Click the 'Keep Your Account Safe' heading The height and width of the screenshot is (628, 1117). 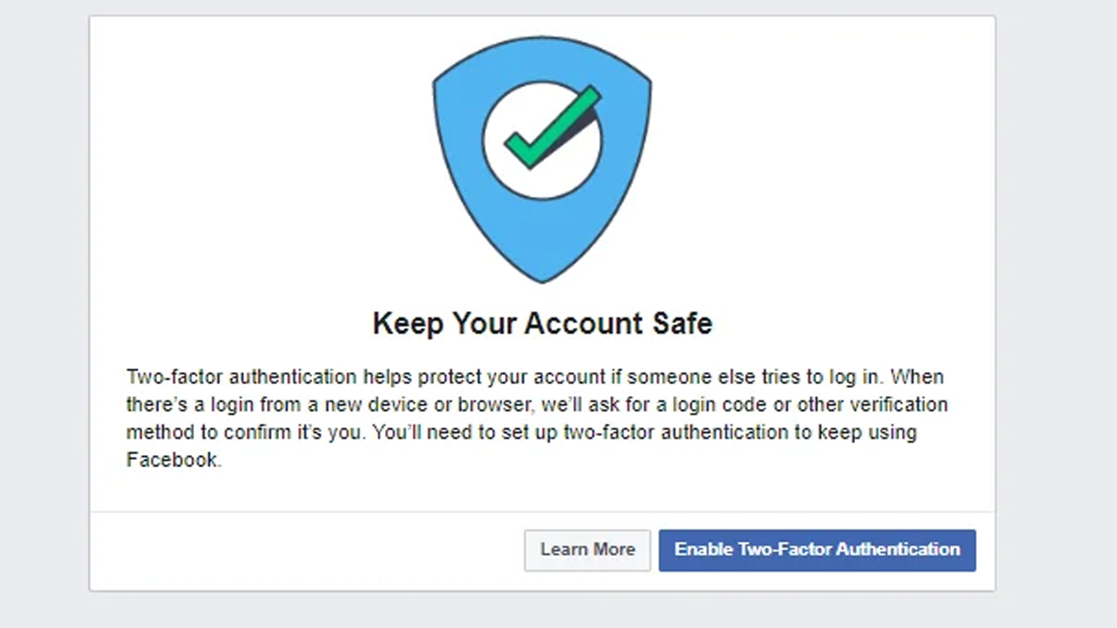[542, 323]
